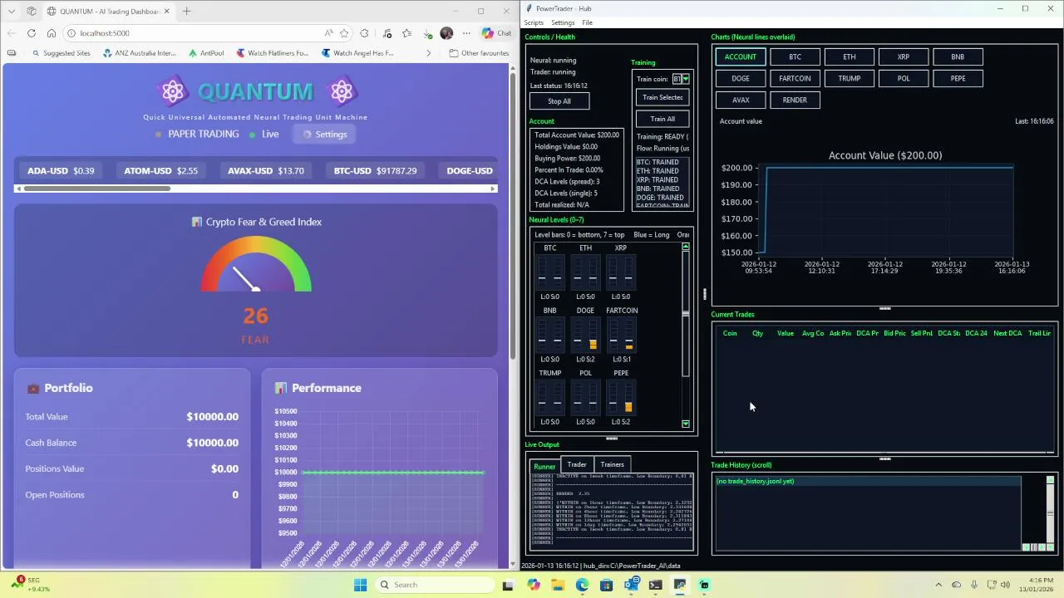Viewport: 1064px width, 598px height.
Task: Show the RENDER chart
Action: [x=795, y=100]
